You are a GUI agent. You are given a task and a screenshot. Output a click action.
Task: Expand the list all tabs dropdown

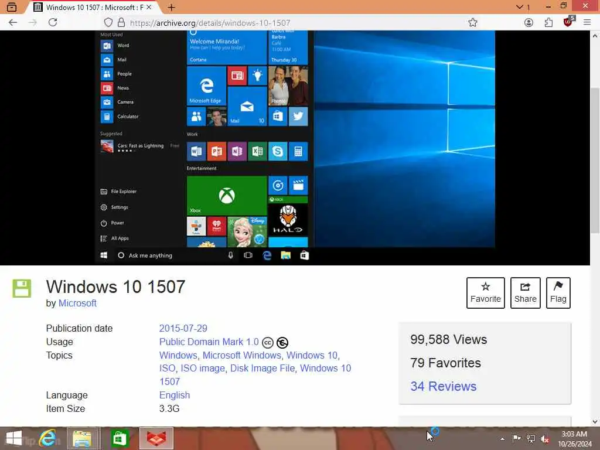pos(520,7)
